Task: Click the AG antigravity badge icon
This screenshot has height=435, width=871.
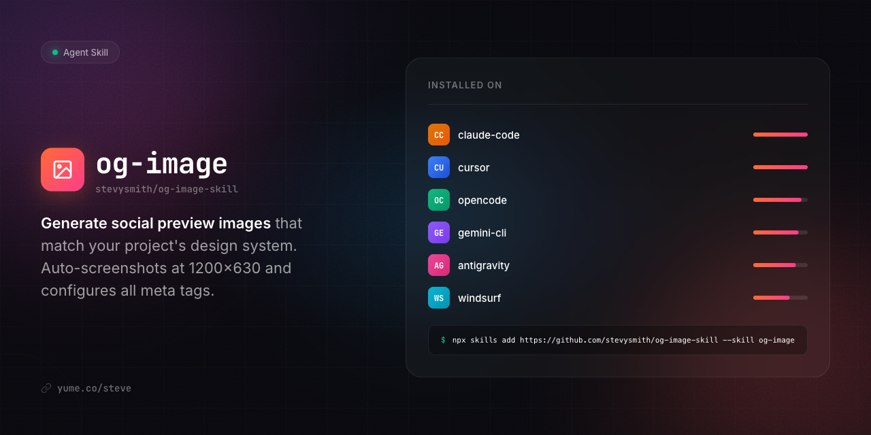Action: click(x=439, y=265)
